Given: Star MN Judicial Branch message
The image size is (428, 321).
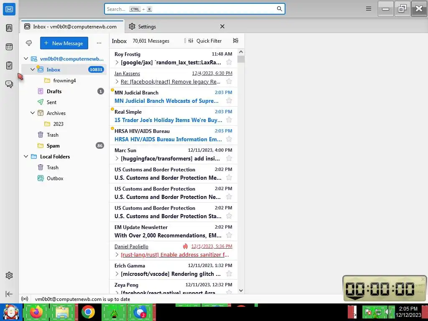Looking at the screenshot, I should click(229, 101).
